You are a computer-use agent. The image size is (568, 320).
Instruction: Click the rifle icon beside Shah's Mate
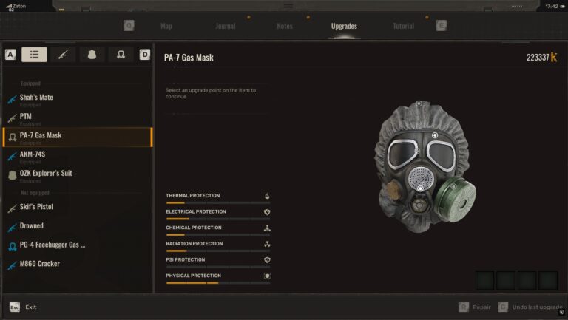point(12,99)
